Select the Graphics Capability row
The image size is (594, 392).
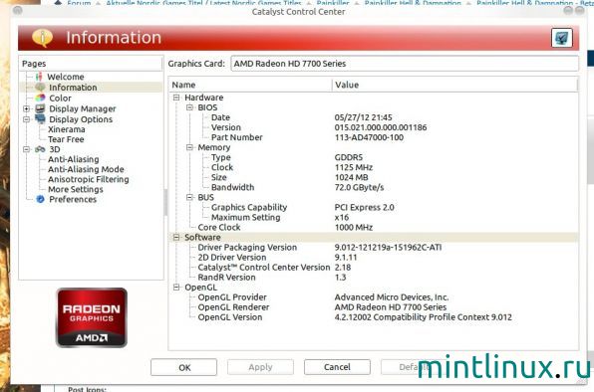[x=374, y=207]
